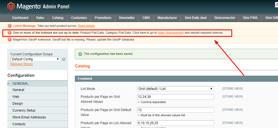
Task: Open the Customers menu
Action: point(79,18)
